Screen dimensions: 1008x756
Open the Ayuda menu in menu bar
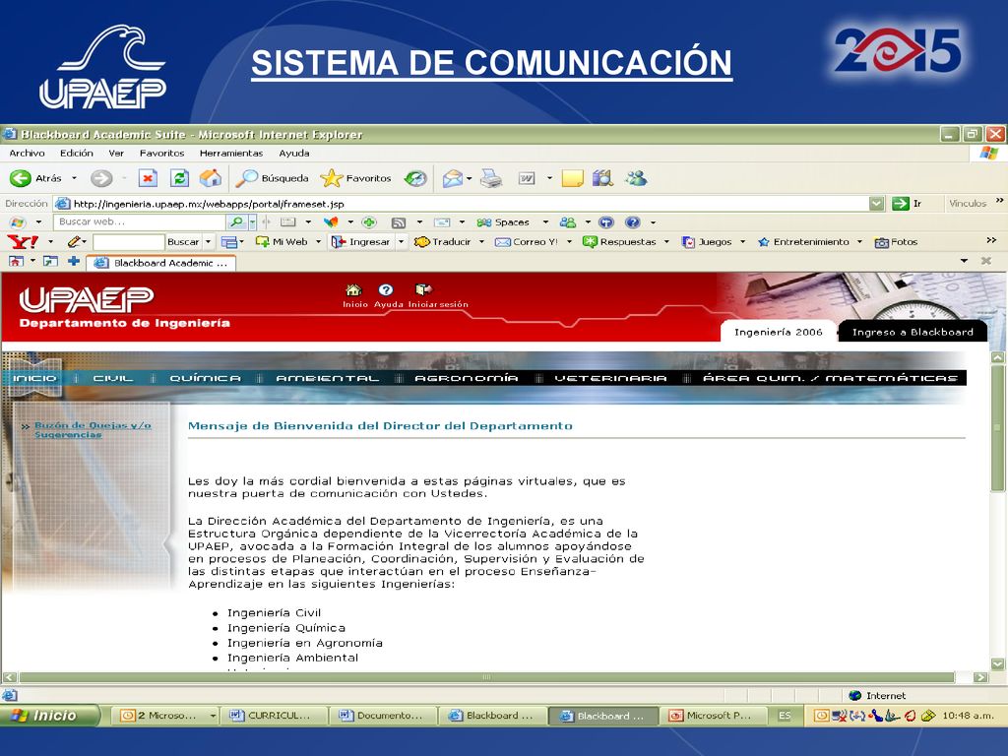tap(294, 153)
